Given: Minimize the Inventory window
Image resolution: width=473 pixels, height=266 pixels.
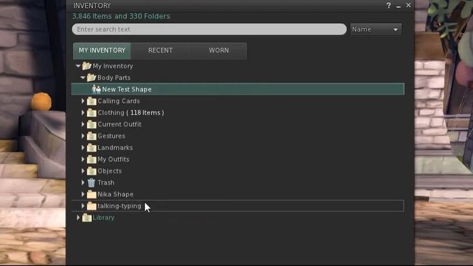Looking at the screenshot, I should (399, 6).
